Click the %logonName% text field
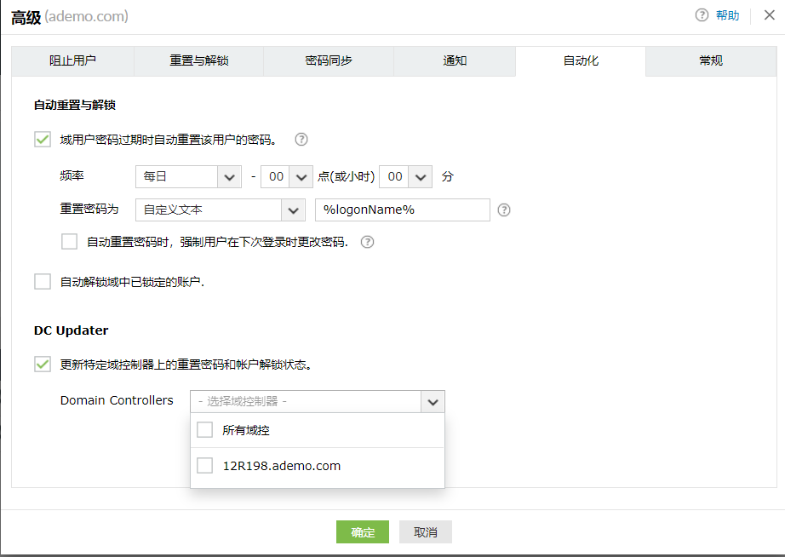Image resolution: width=785 pixels, height=557 pixels. (403, 210)
